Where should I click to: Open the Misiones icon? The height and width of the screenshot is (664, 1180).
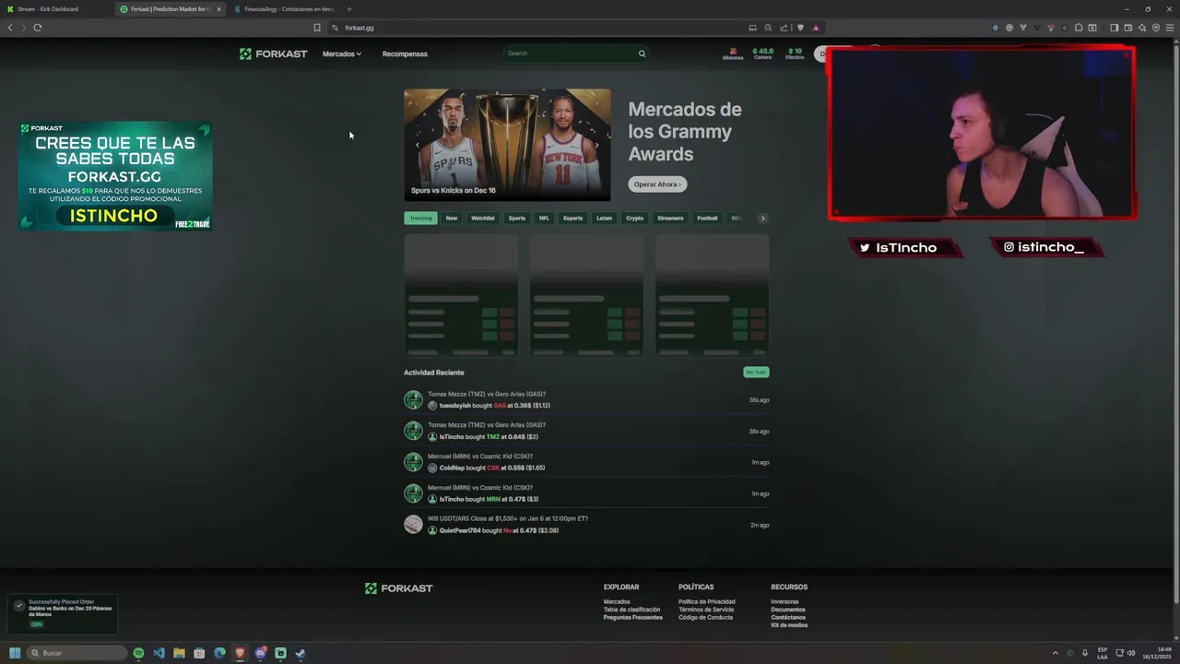(733, 53)
